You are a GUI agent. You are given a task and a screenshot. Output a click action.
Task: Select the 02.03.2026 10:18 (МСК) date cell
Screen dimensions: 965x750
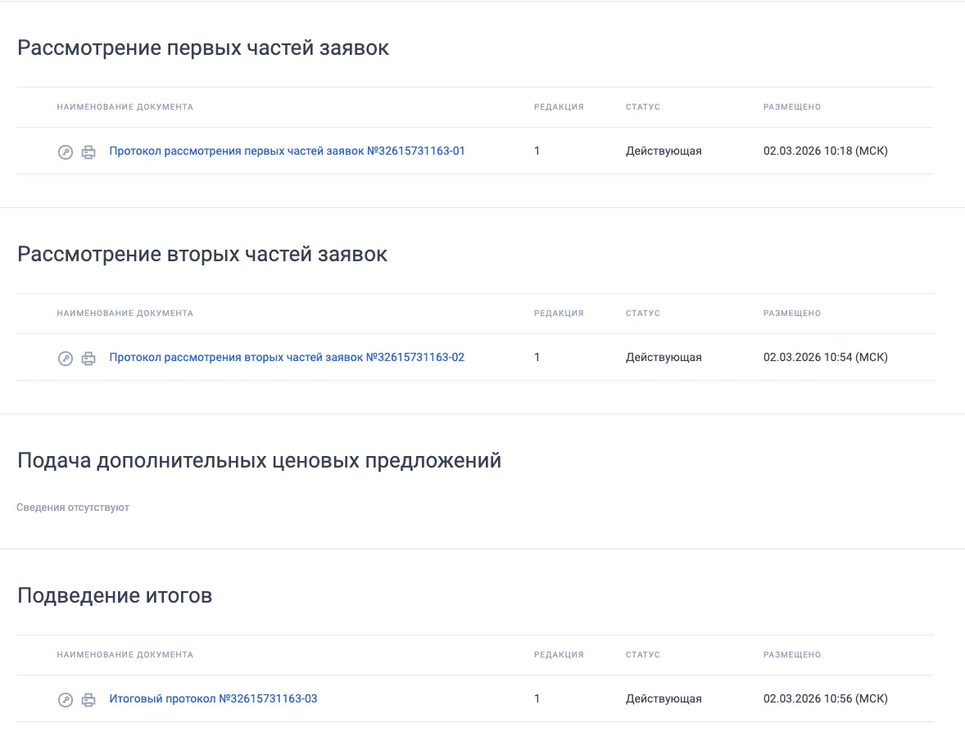(825, 151)
